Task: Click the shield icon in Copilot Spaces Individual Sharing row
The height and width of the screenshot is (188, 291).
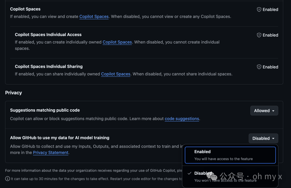Action: (259, 67)
